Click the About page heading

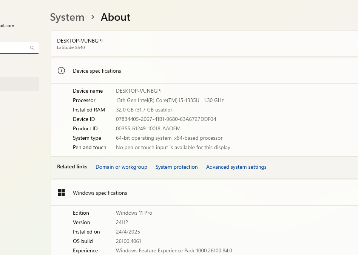coord(116,17)
